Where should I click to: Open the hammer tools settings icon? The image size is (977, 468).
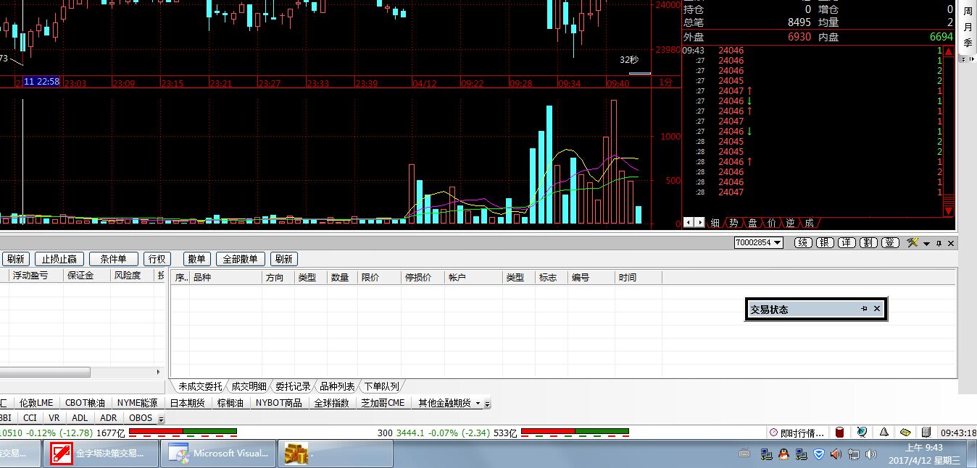pos(912,243)
